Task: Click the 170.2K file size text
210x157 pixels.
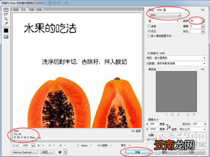Action: pyautogui.click(x=17, y=134)
